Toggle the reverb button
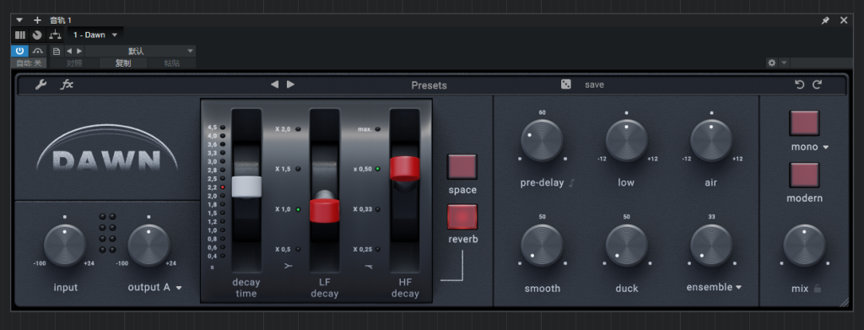 462,217
